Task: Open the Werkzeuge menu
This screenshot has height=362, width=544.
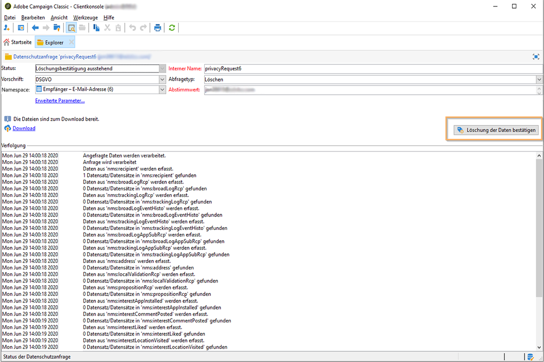Action: click(86, 18)
